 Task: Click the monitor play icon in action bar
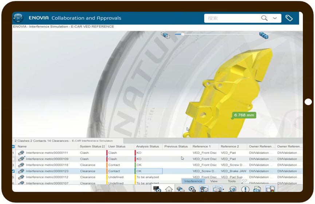[x=157, y=189]
